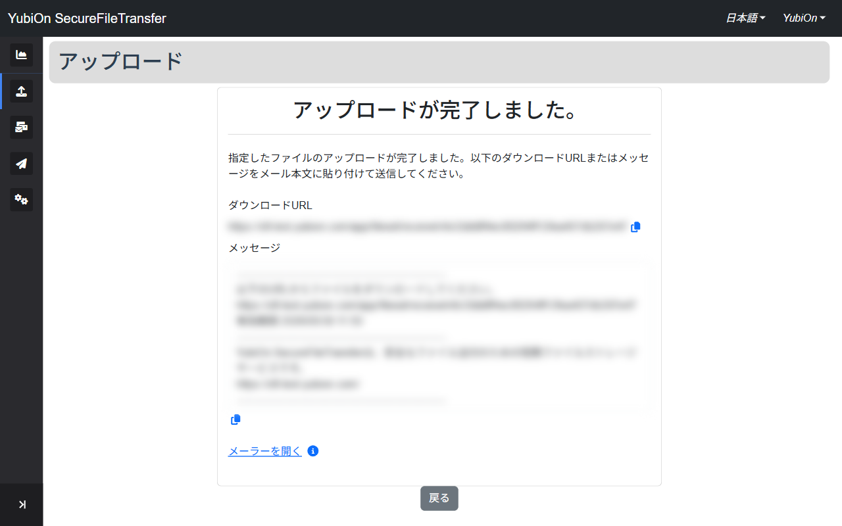The width and height of the screenshot is (842, 526).
Task: Open the dashboard chart icon in sidebar
Action: coord(21,55)
